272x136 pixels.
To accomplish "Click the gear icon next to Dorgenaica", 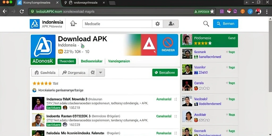I will click(93, 73).
